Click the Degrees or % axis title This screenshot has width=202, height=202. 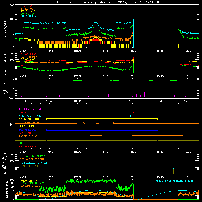click(7, 189)
